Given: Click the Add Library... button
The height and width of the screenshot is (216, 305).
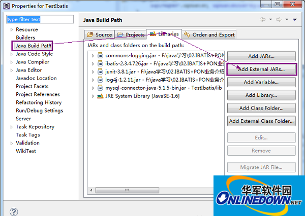Looking at the screenshot, I should click(x=261, y=95).
